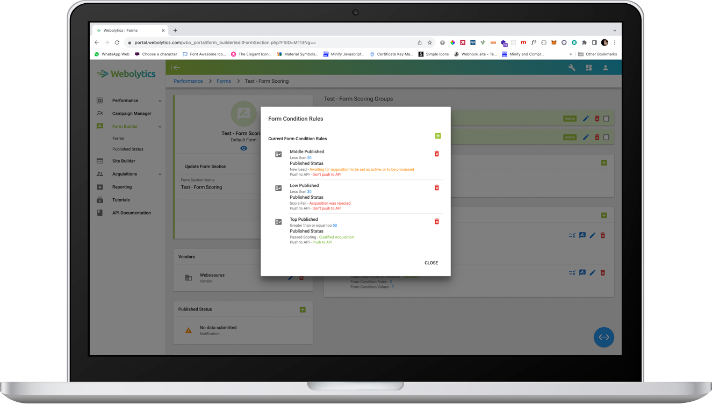Viewport: 712px width, 419px height.
Task: Reload the page in Chrome
Action: pos(117,42)
